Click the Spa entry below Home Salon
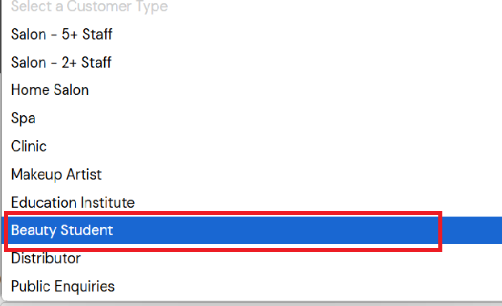 [x=252, y=118]
